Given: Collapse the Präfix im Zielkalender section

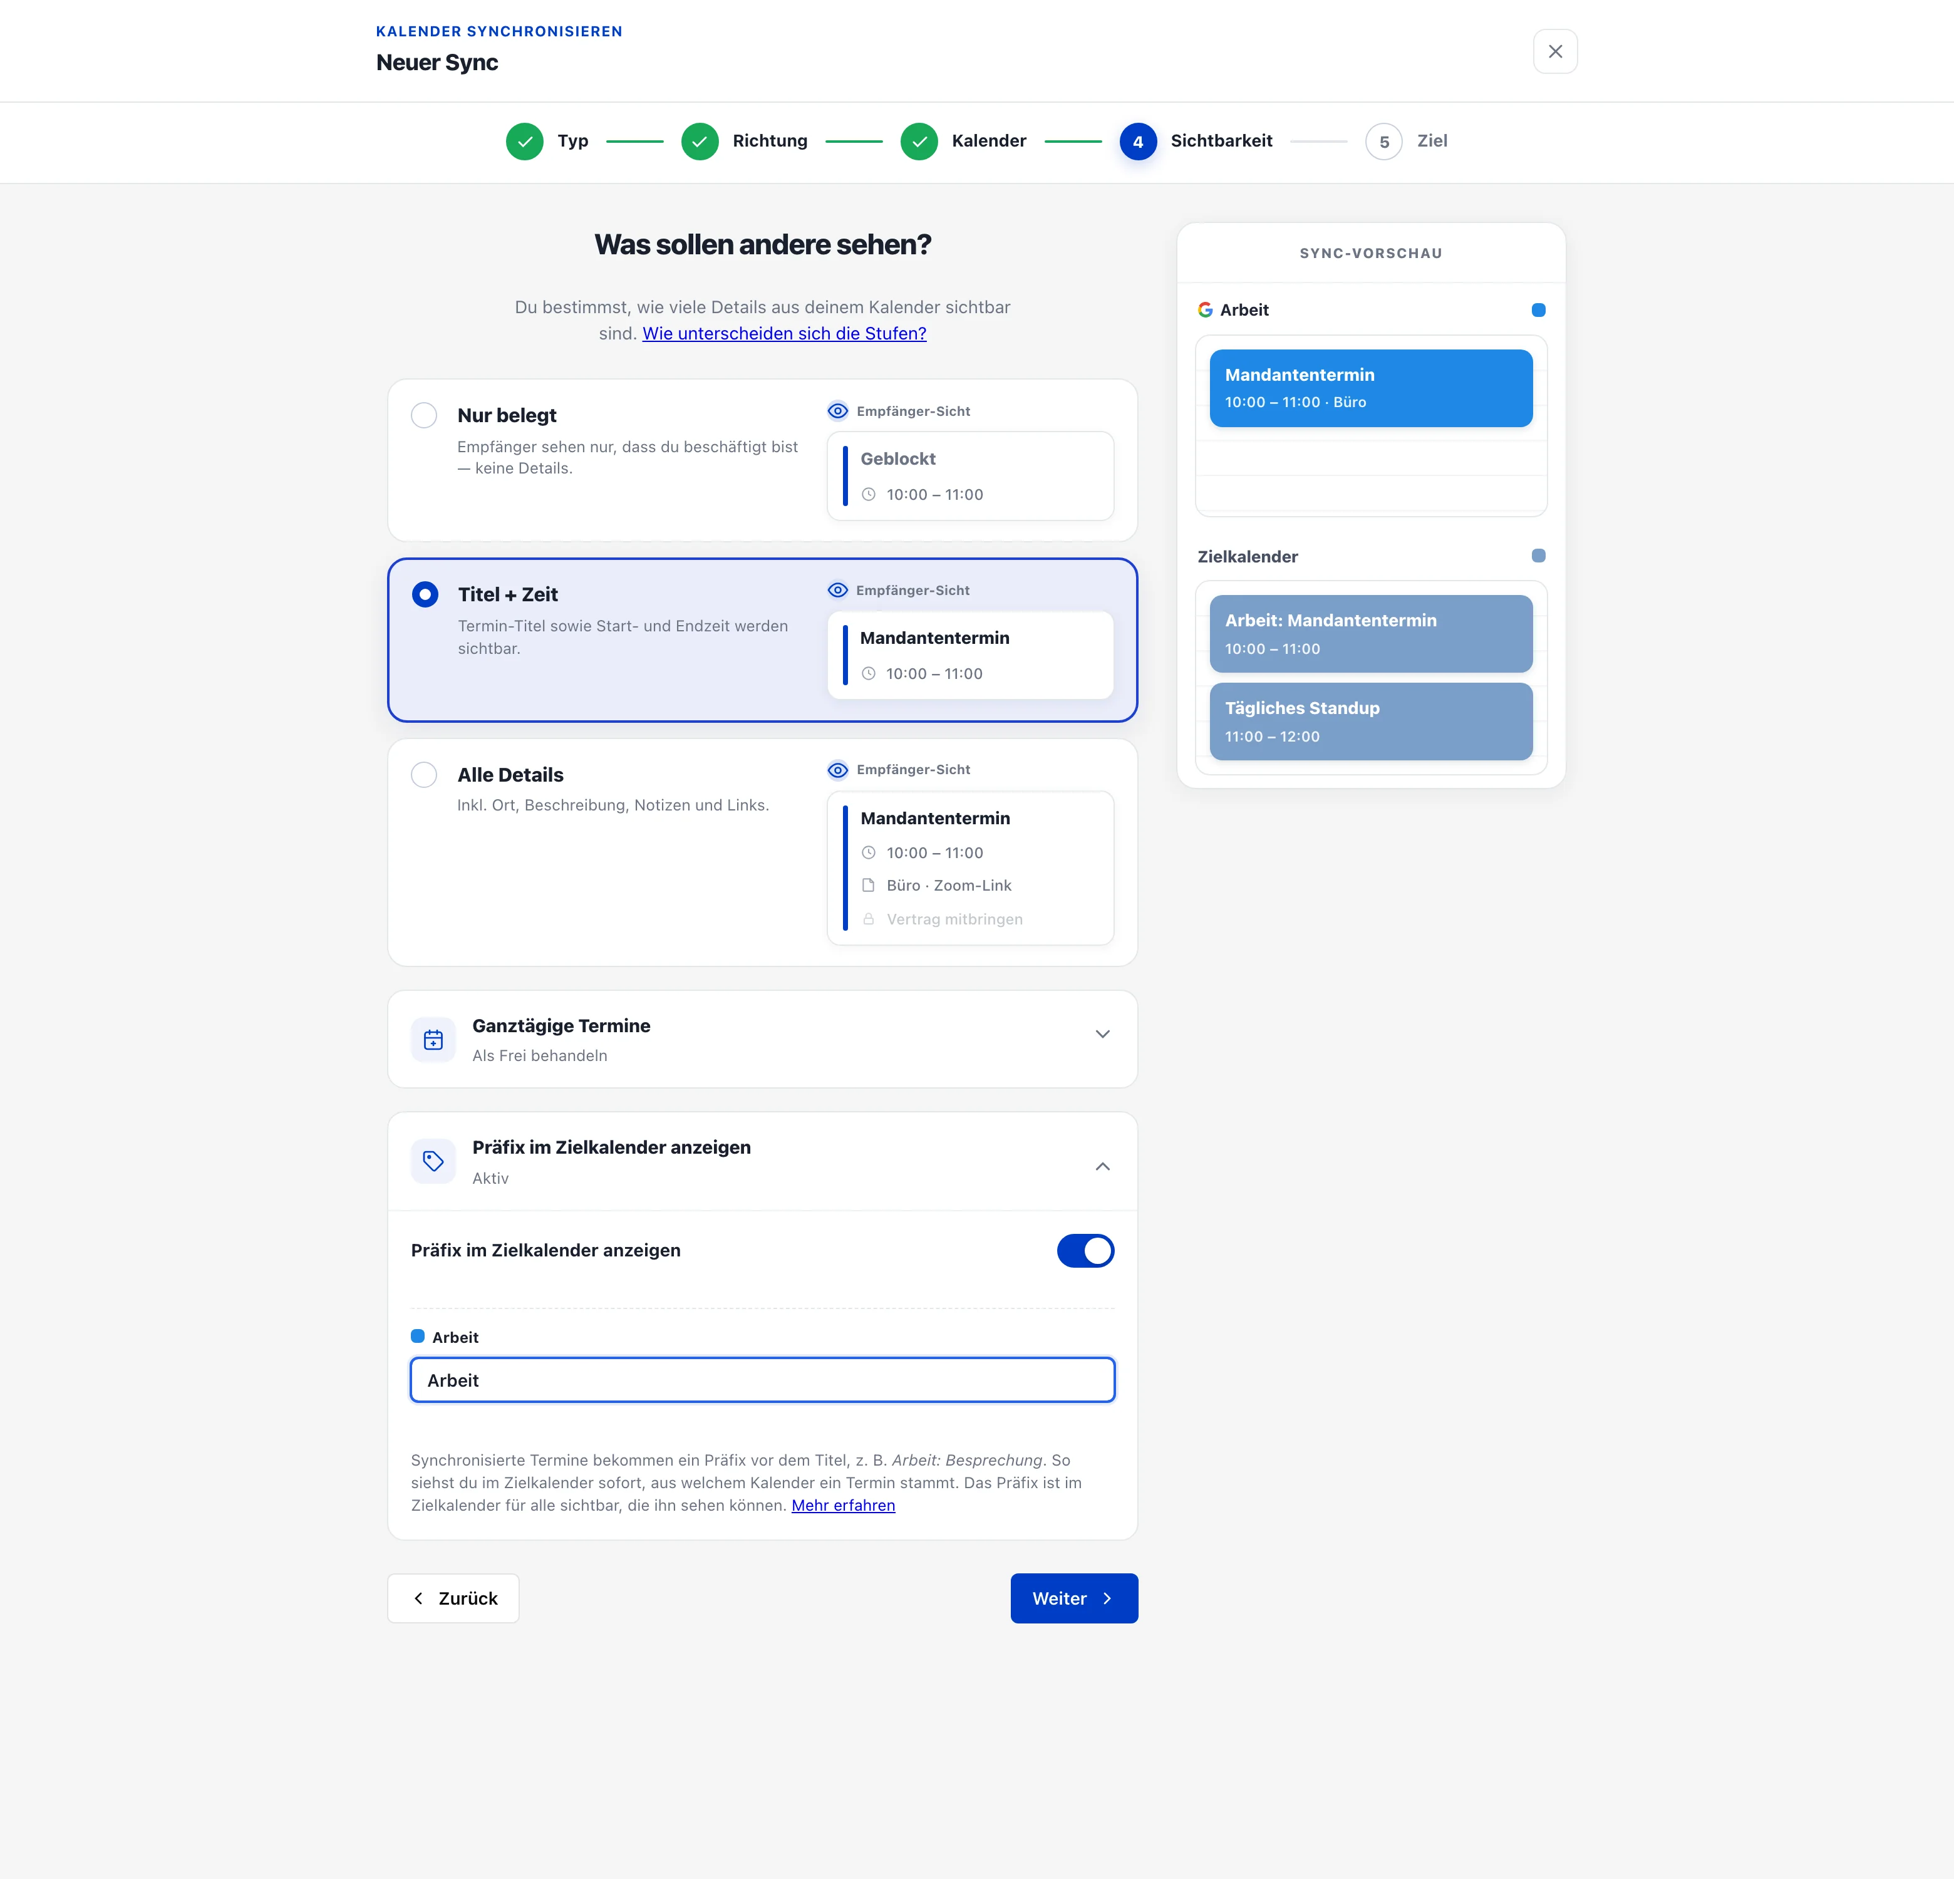Looking at the screenshot, I should [x=1102, y=1166].
